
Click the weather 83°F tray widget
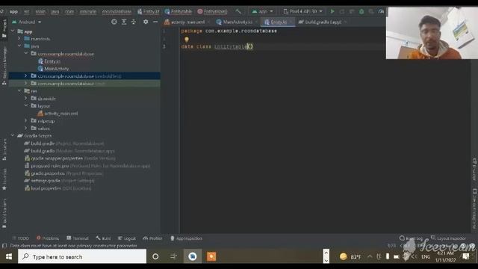350,257
